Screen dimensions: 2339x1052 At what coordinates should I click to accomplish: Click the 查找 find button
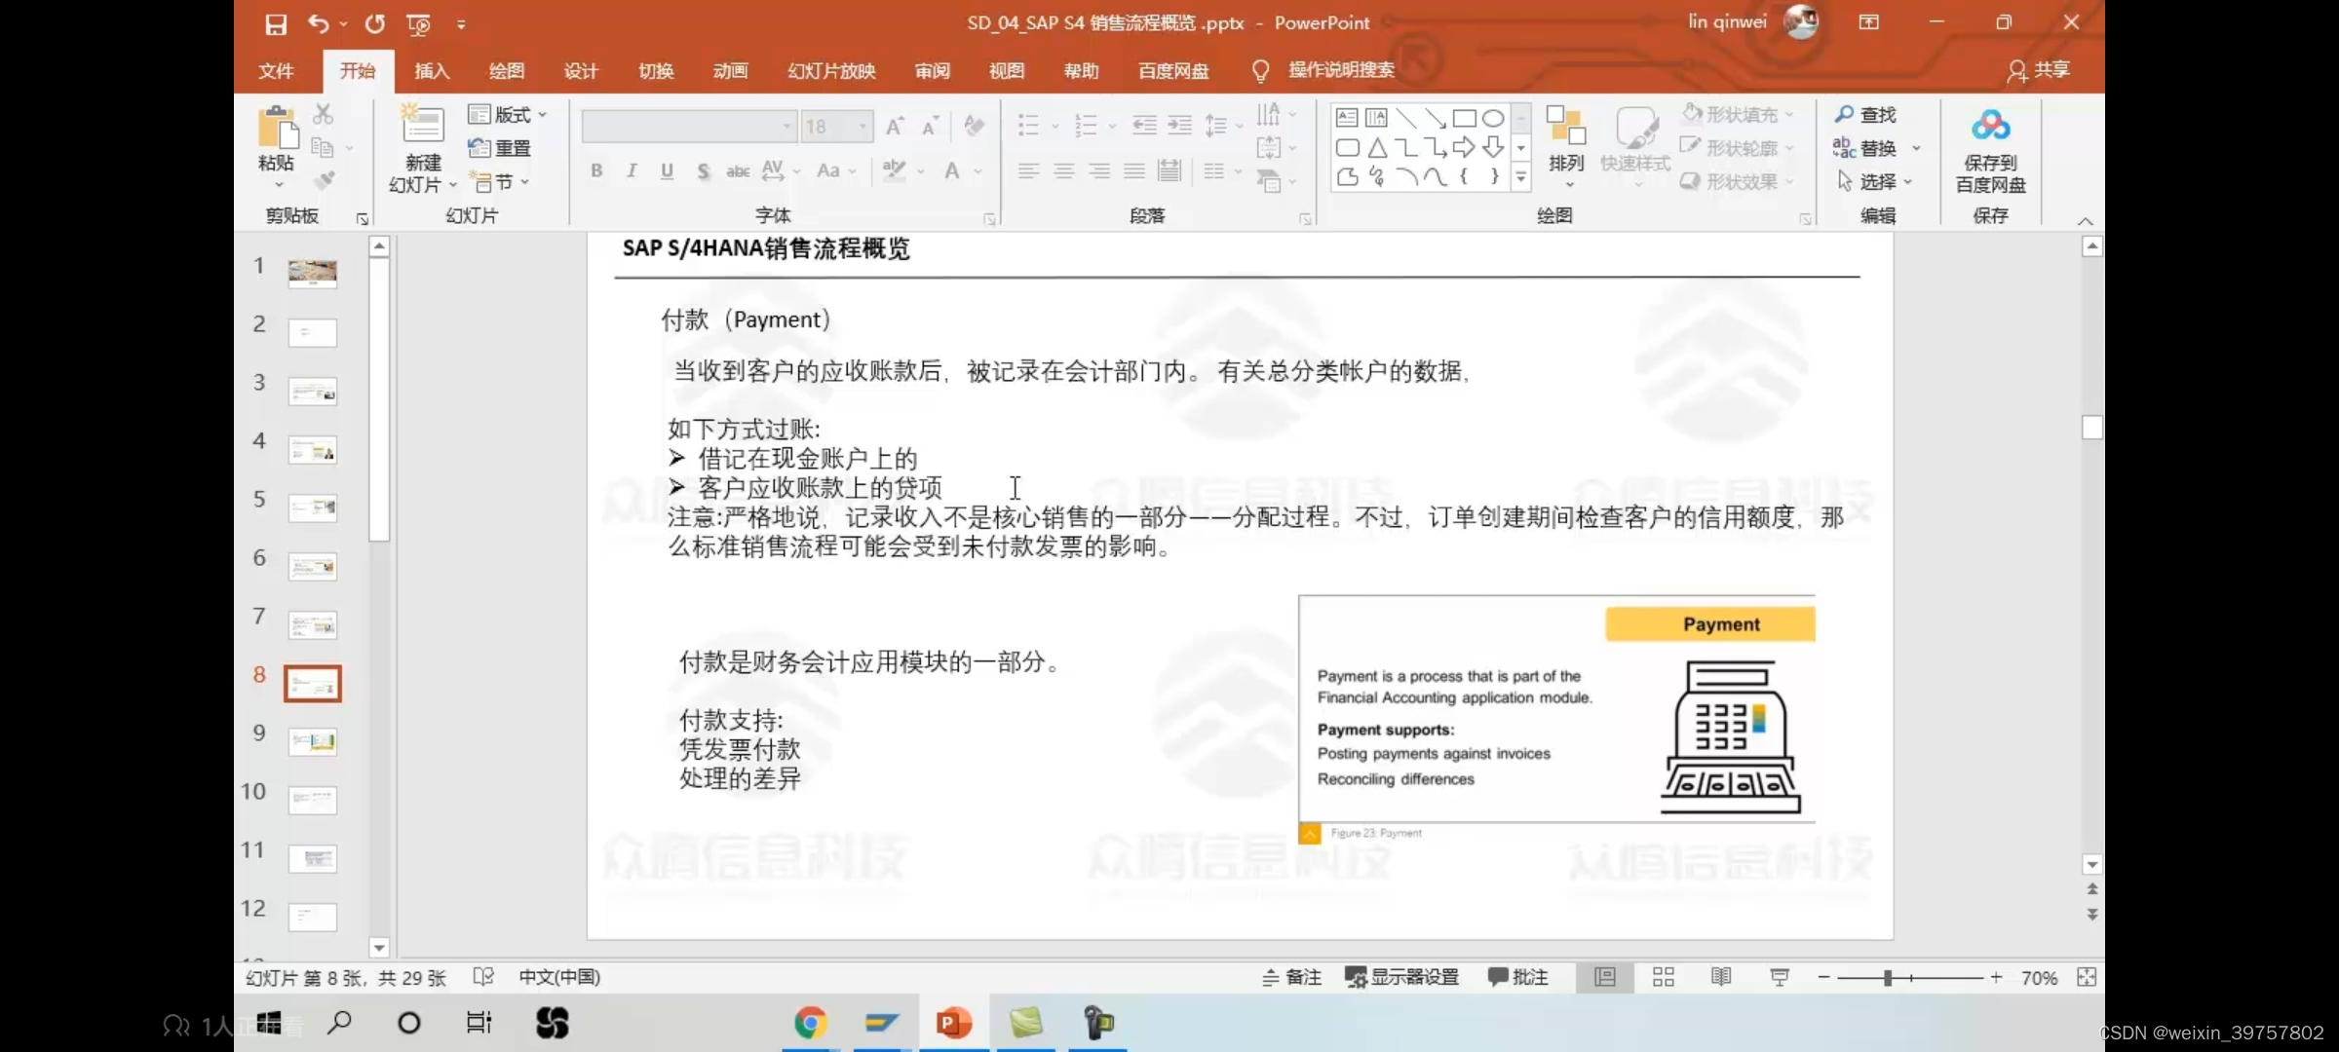click(1865, 114)
